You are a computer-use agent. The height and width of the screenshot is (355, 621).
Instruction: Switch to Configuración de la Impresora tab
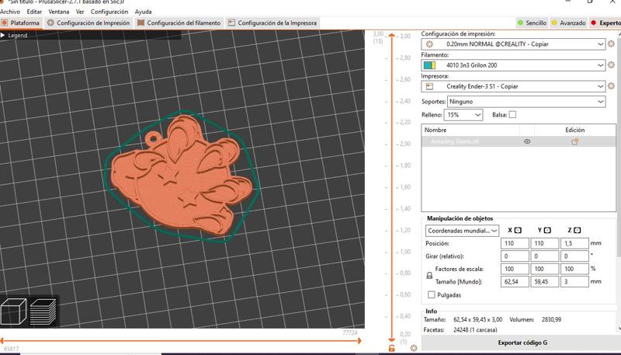[x=272, y=23]
